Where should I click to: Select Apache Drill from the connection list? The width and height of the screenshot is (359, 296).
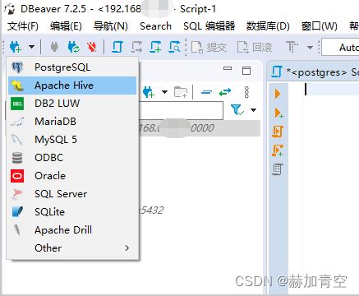pos(72,230)
